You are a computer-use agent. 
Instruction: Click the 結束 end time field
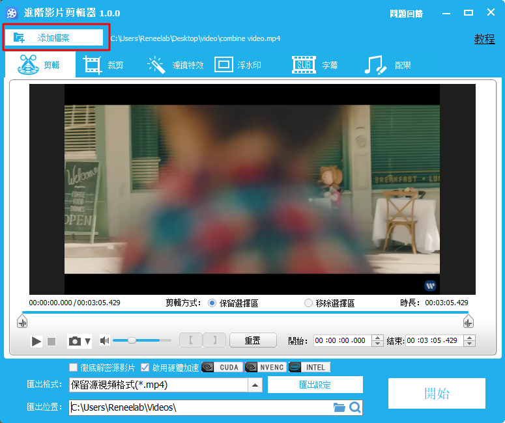[435, 340]
